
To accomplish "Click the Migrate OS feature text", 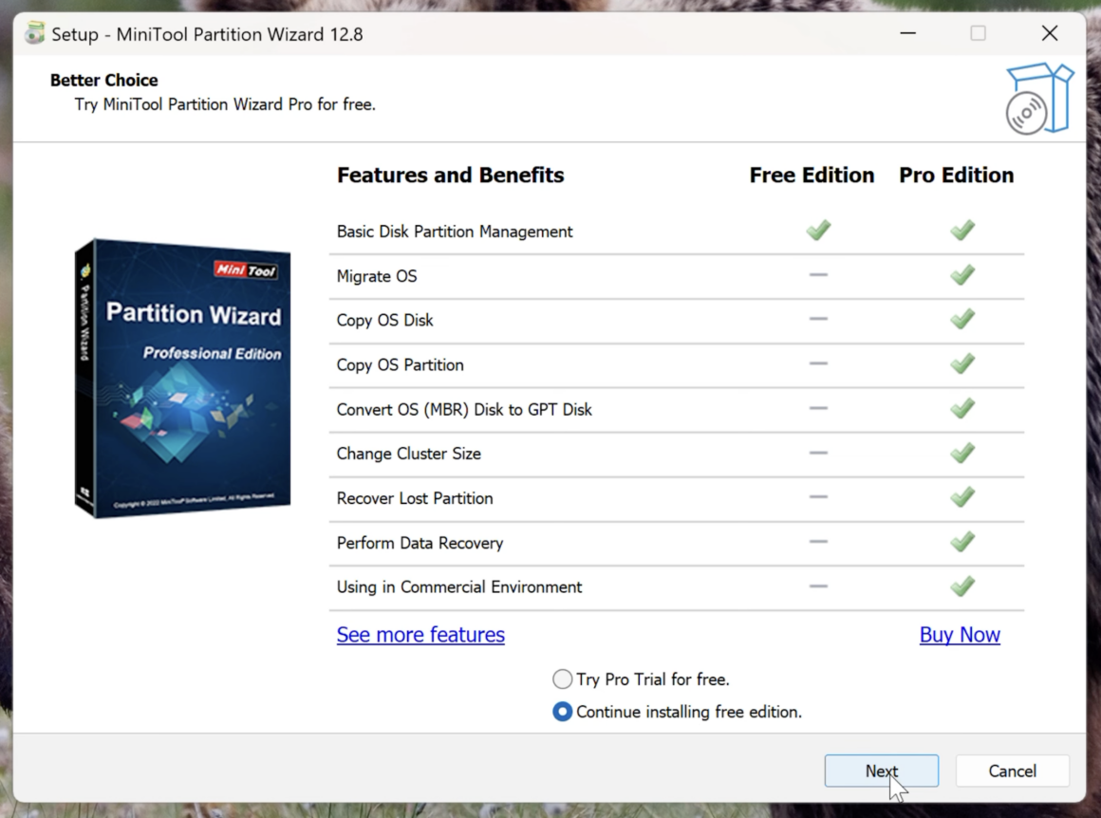I will (x=377, y=276).
